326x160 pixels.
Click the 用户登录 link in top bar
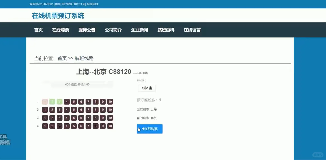click(67, 4)
